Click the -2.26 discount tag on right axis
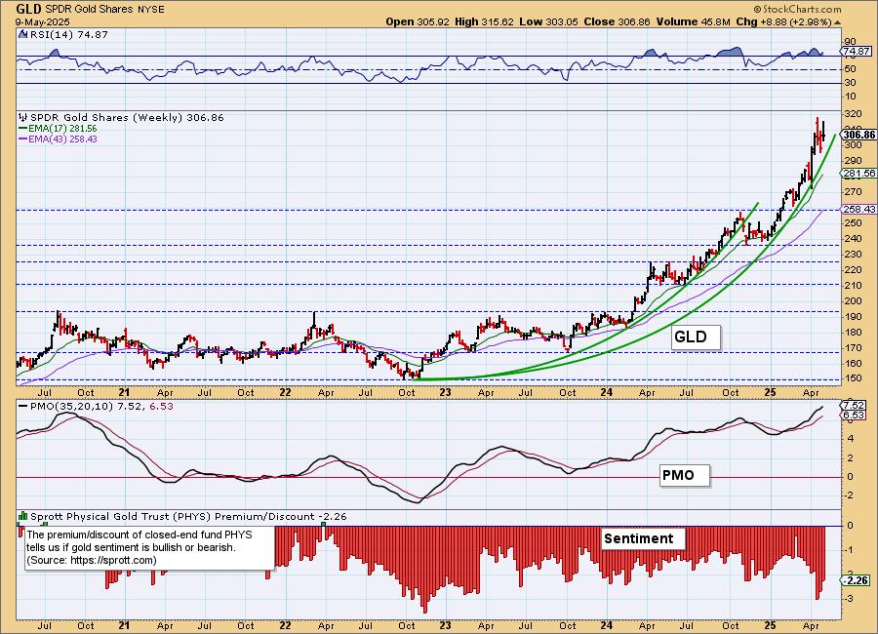The height and width of the screenshot is (634, 878). (856, 580)
